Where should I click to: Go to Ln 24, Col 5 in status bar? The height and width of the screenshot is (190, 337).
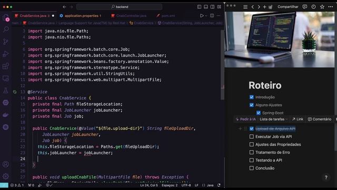(x=149, y=185)
